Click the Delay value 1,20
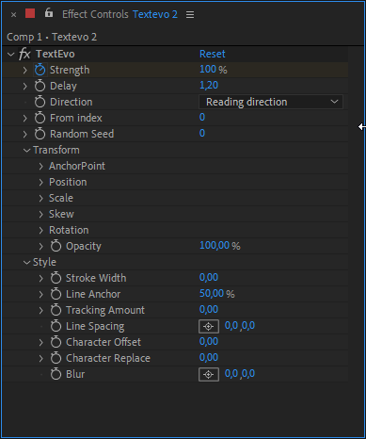This screenshot has height=439, width=366. tap(209, 85)
